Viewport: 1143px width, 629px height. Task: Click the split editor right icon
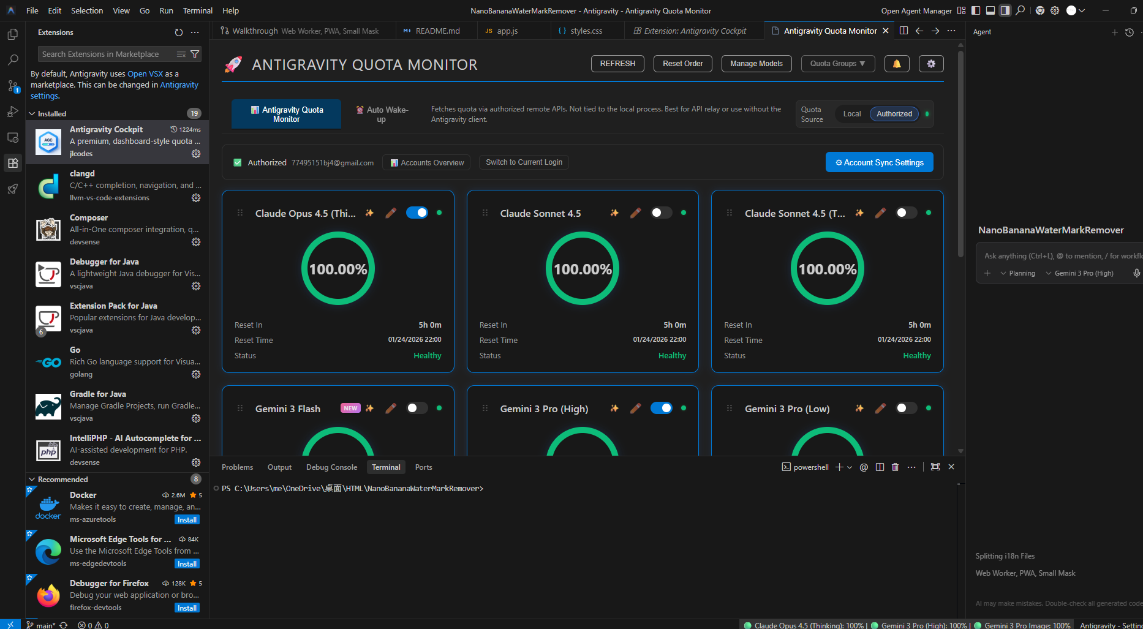[x=903, y=31]
